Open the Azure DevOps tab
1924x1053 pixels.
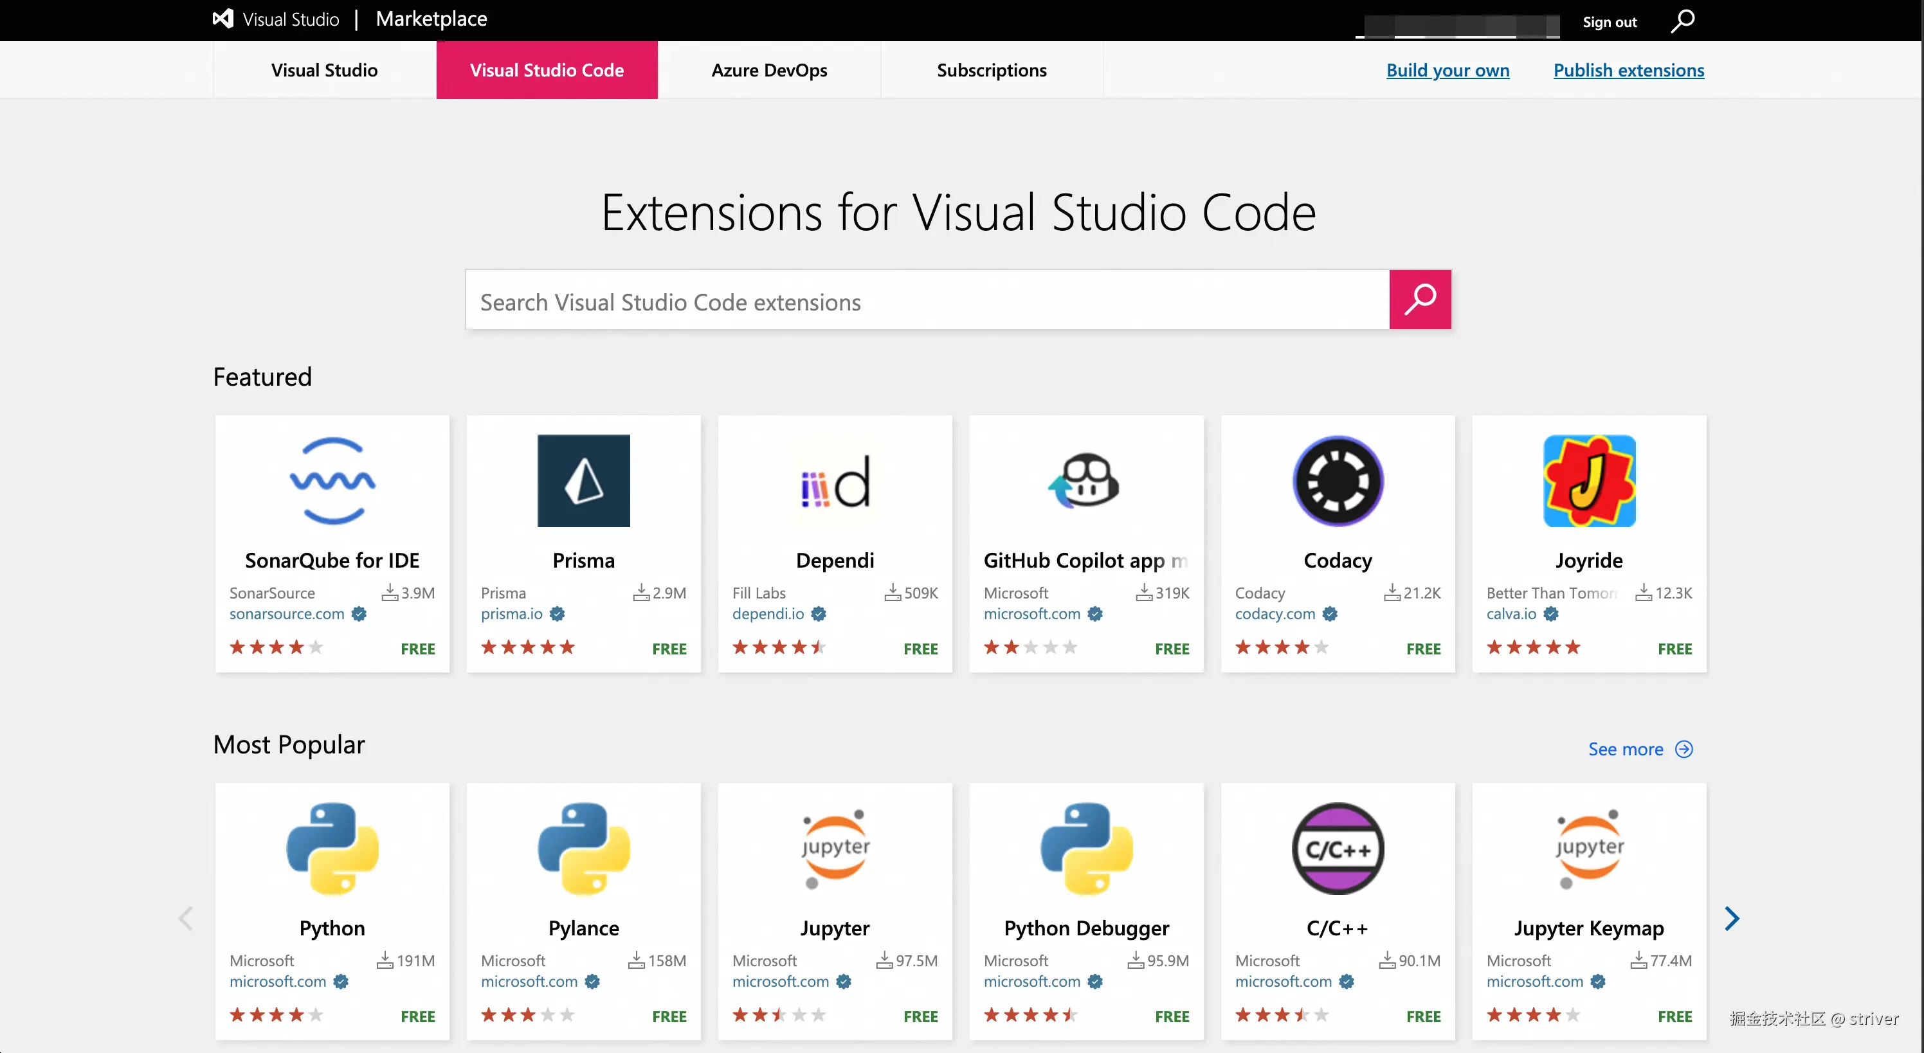[768, 70]
